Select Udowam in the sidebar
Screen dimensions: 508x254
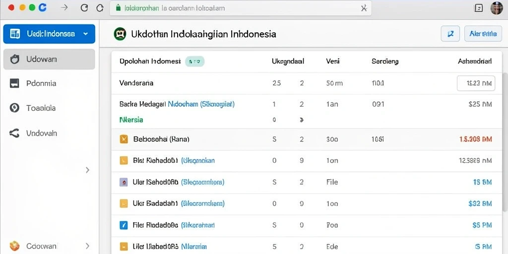coord(49,60)
